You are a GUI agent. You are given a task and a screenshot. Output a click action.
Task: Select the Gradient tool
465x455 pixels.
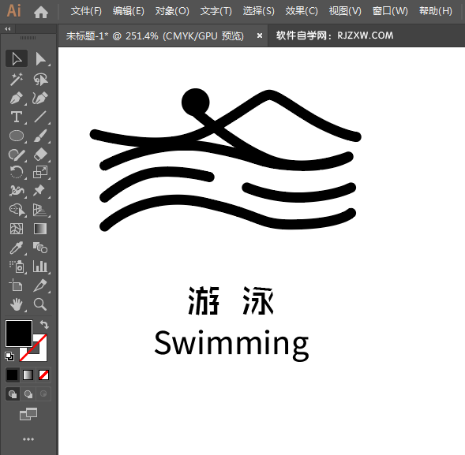(x=40, y=229)
